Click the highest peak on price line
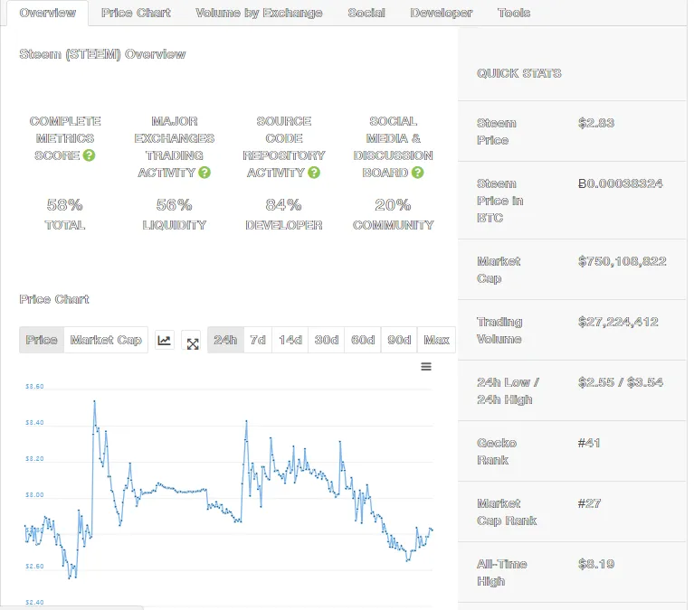The height and width of the screenshot is (610, 694). pos(94,401)
